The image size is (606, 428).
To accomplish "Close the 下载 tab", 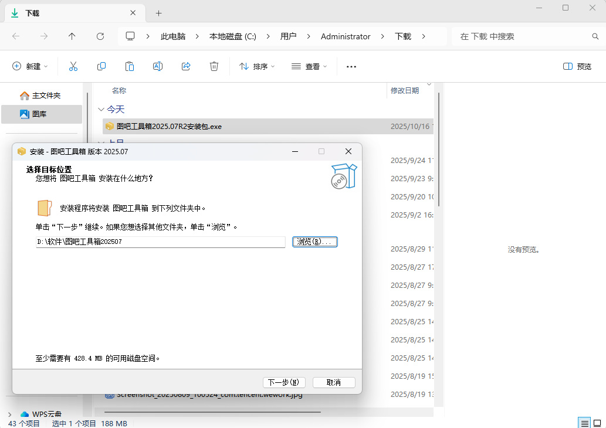I will pos(133,13).
